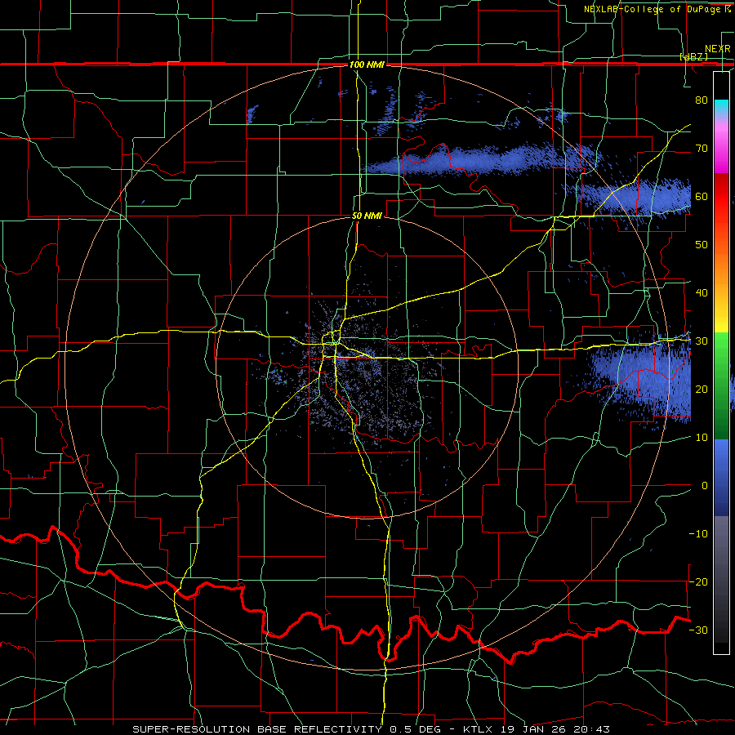
Task: Click the "NEXR" label above the color scale
Action: pyautogui.click(x=718, y=49)
